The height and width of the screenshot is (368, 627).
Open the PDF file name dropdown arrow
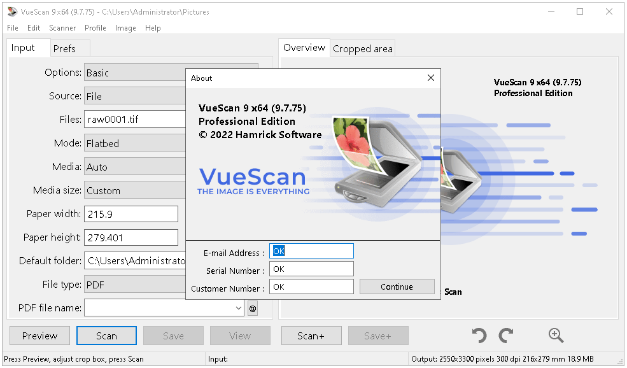(x=238, y=308)
